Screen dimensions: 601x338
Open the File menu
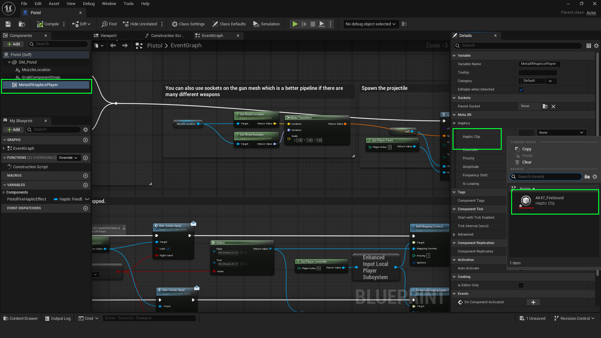click(24, 4)
